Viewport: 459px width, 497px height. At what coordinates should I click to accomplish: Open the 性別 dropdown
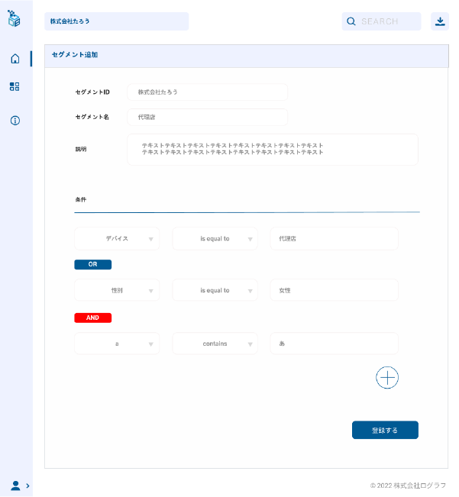(x=117, y=290)
